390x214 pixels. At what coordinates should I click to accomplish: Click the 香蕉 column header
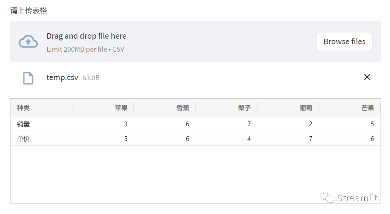tap(183, 108)
